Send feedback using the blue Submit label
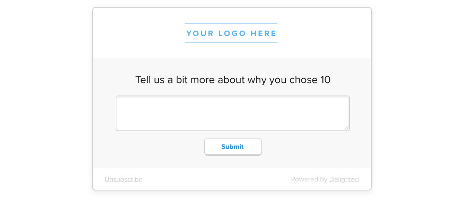 click(x=232, y=146)
